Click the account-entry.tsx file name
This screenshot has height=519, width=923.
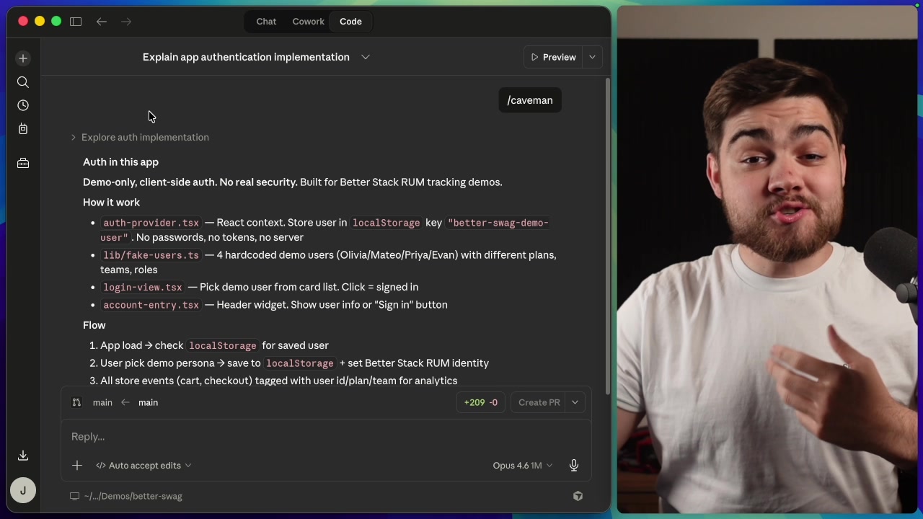(151, 305)
